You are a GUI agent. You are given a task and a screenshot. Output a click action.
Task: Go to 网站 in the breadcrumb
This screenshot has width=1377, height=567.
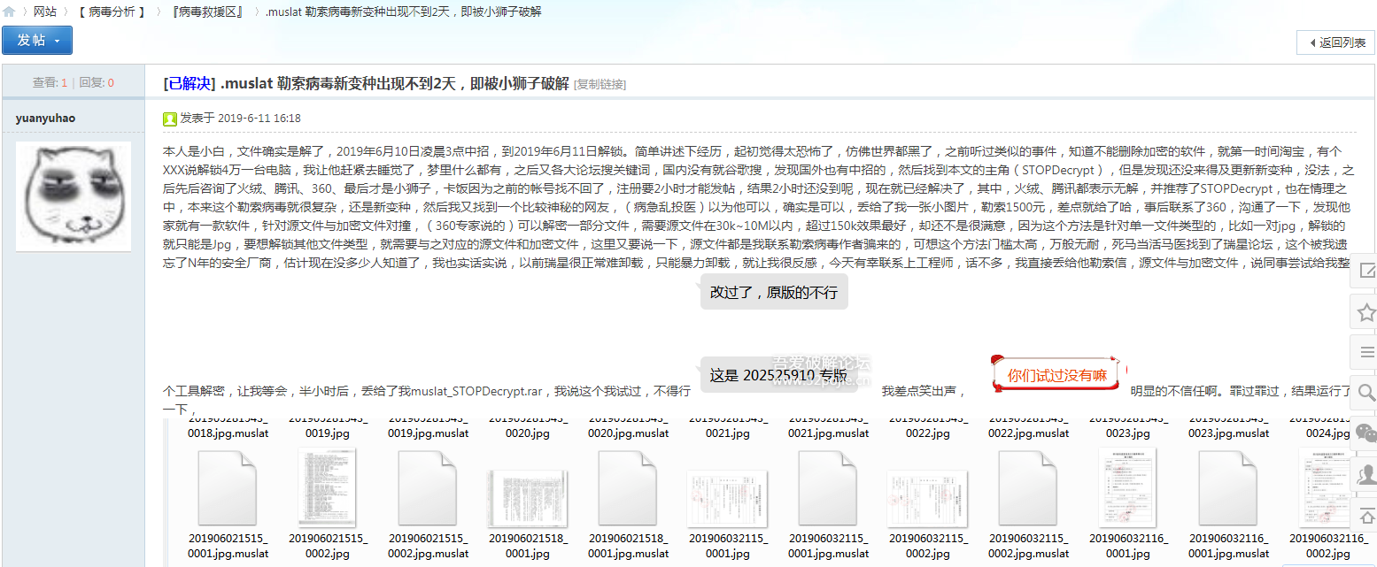[x=45, y=11]
